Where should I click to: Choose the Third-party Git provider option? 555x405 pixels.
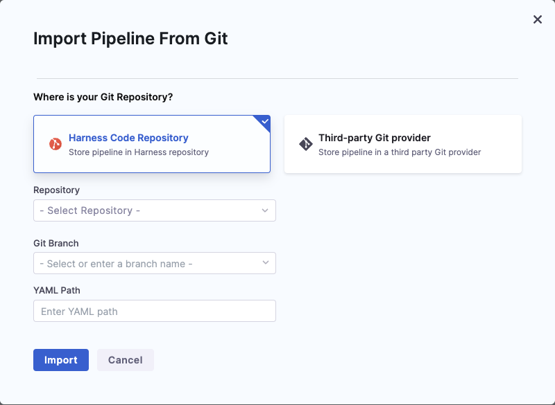[x=402, y=144]
